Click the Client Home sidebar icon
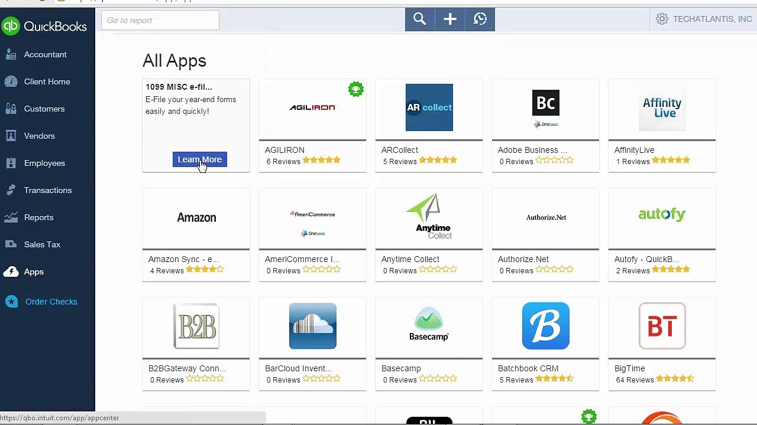757x425 pixels. tap(11, 81)
